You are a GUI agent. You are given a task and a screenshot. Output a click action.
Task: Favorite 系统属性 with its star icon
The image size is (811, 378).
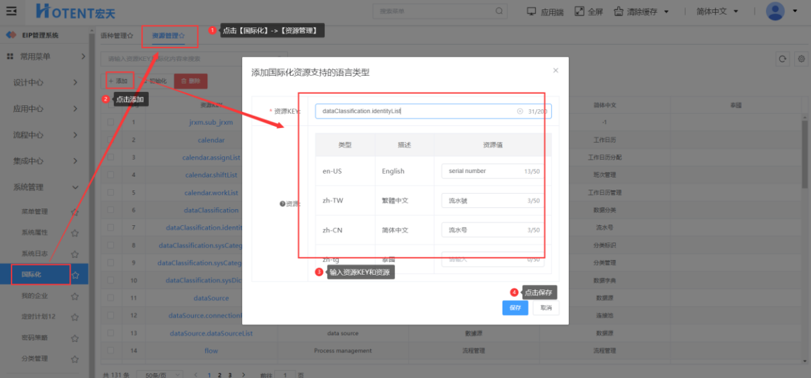tap(75, 233)
